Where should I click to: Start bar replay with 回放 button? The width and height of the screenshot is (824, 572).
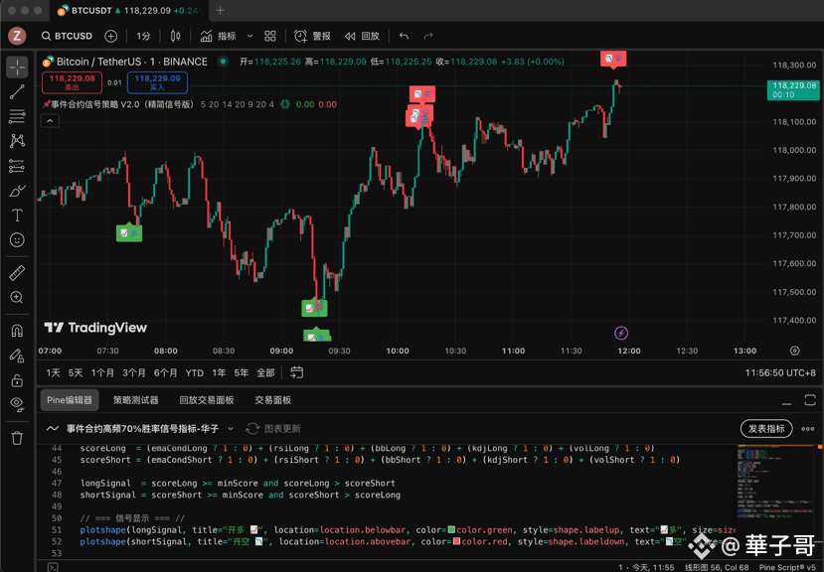click(x=362, y=36)
